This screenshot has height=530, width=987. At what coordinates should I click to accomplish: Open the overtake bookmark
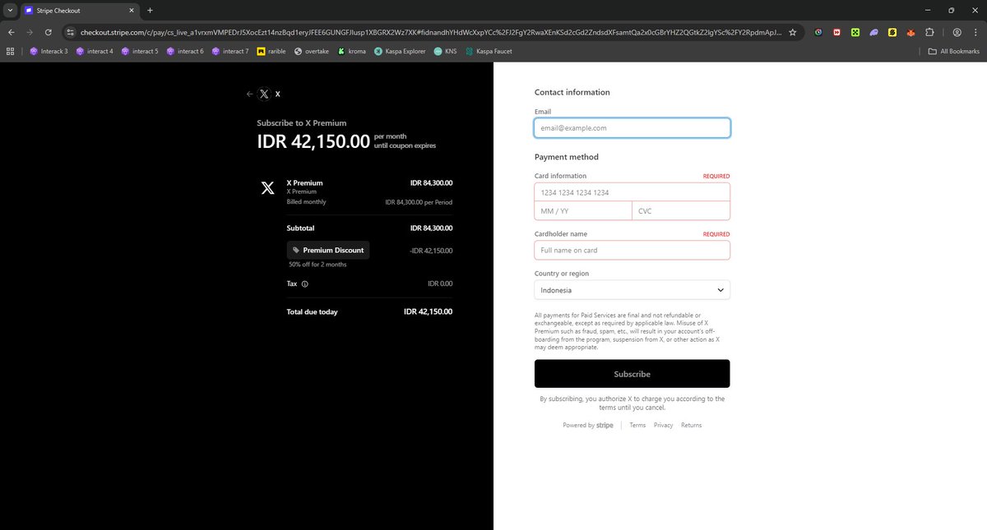coord(313,51)
